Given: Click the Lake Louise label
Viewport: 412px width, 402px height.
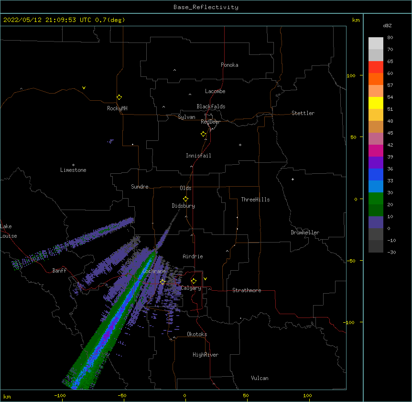Looking at the screenshot, I should click(9, 231).
